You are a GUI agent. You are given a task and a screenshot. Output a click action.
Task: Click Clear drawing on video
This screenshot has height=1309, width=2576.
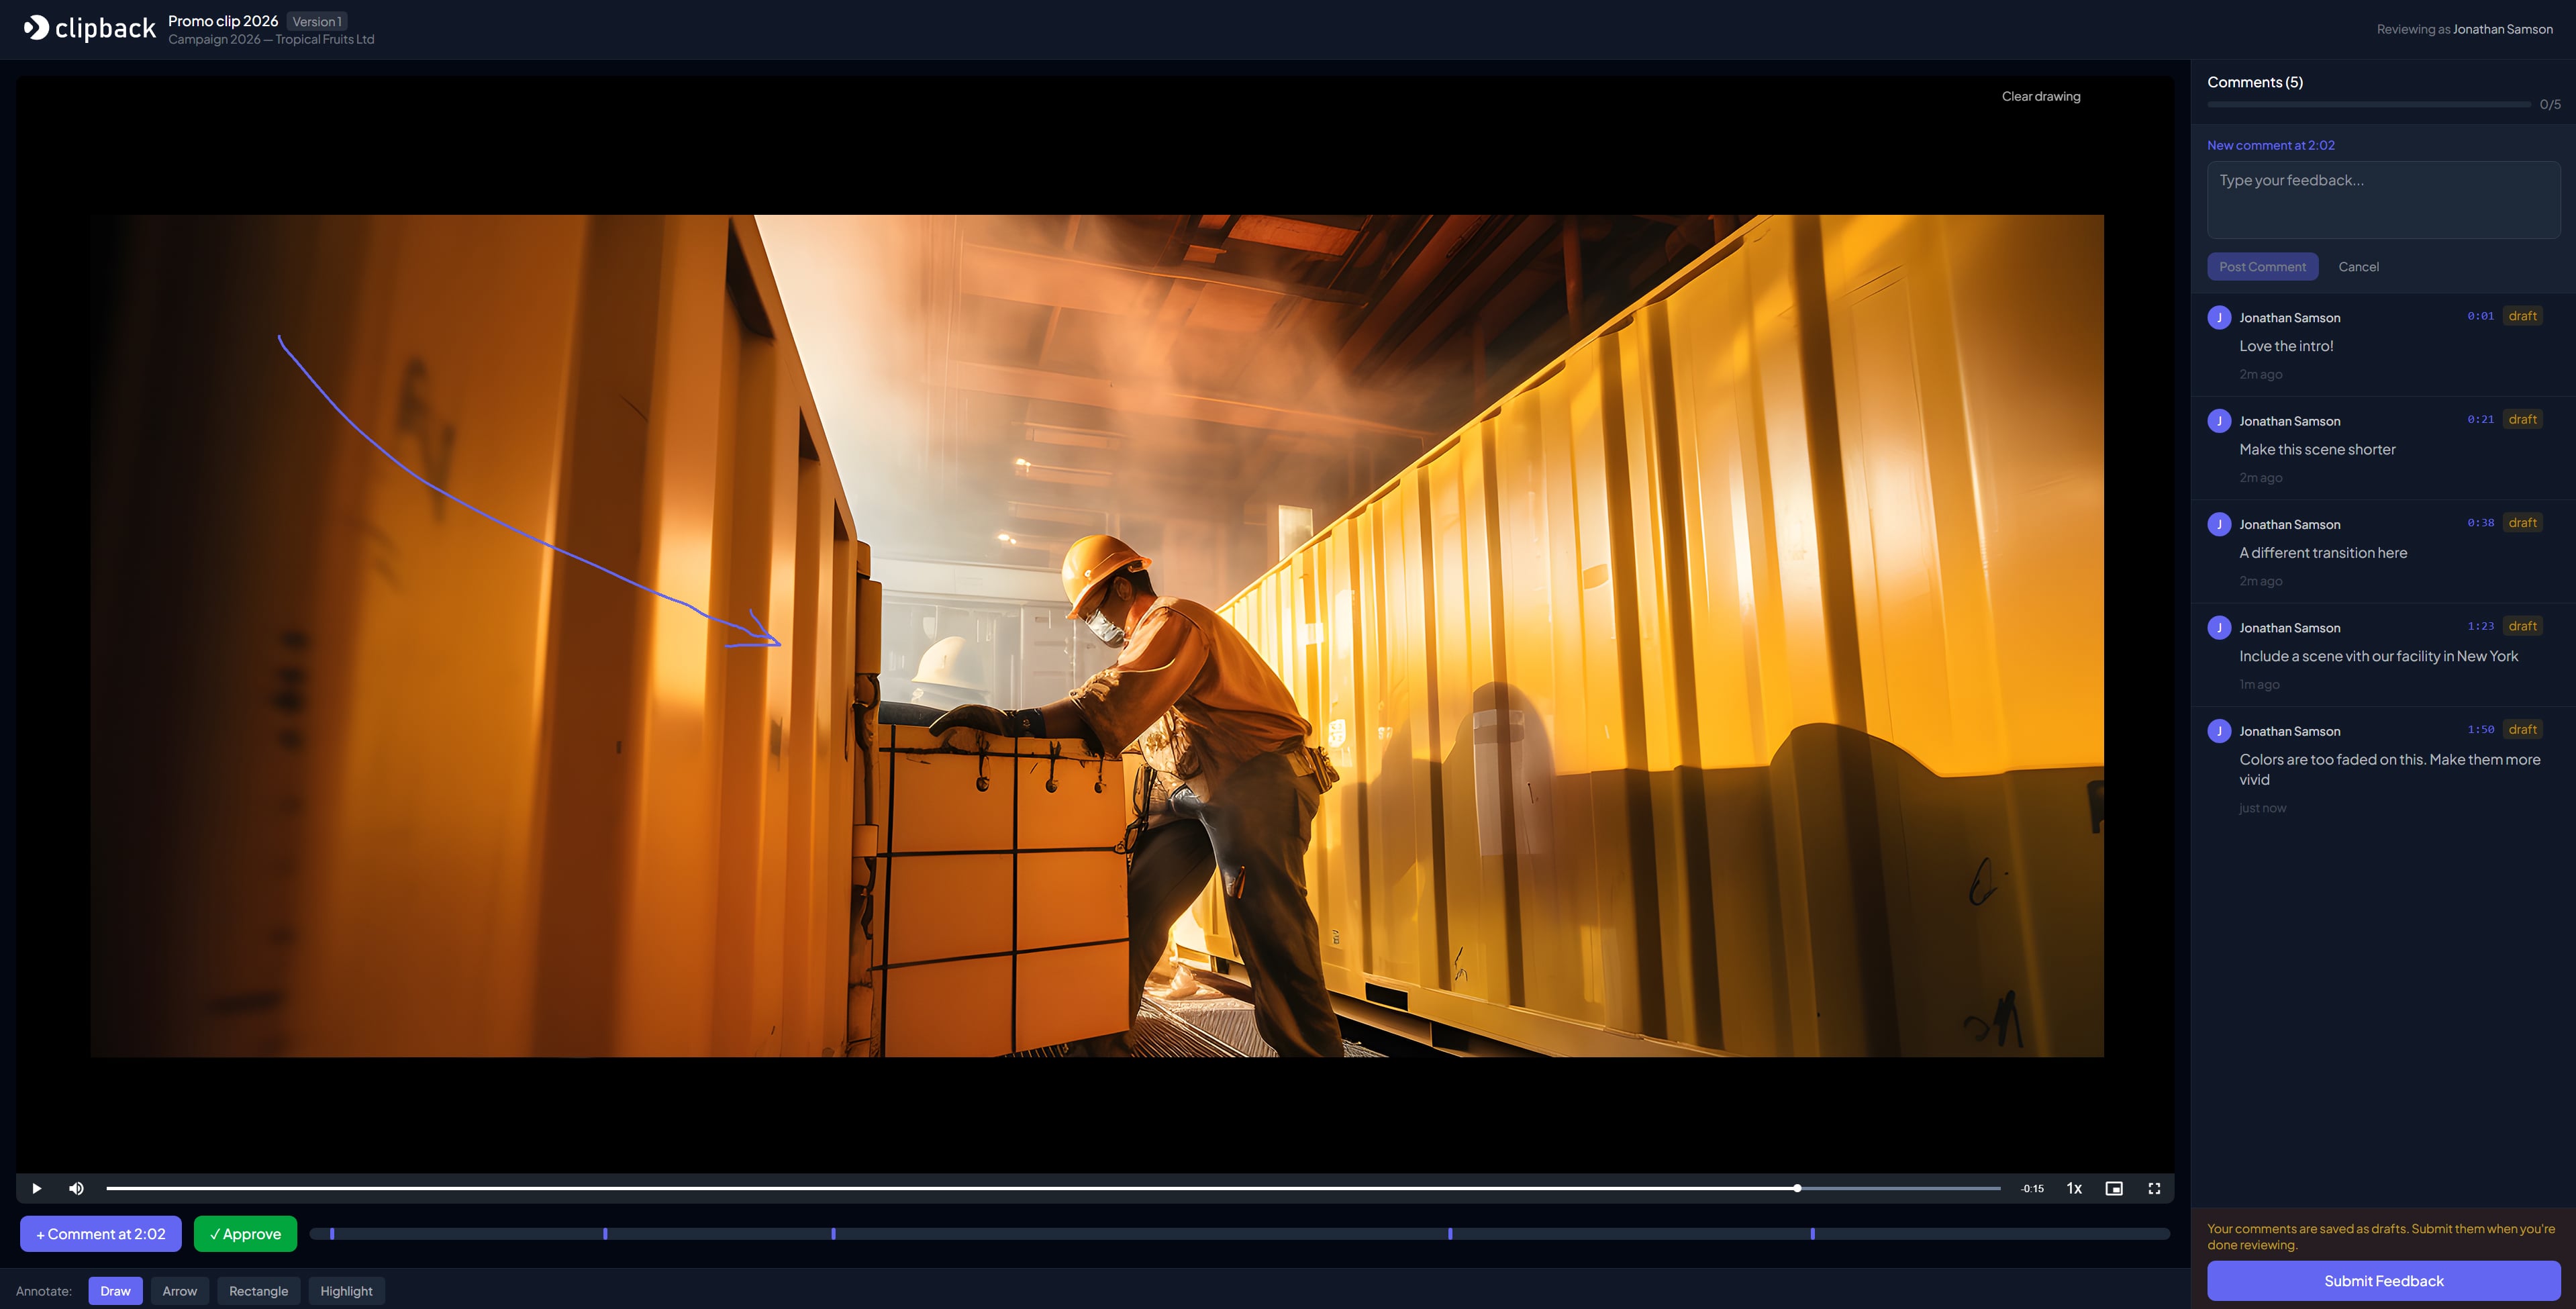click(x=2040, y=96)
